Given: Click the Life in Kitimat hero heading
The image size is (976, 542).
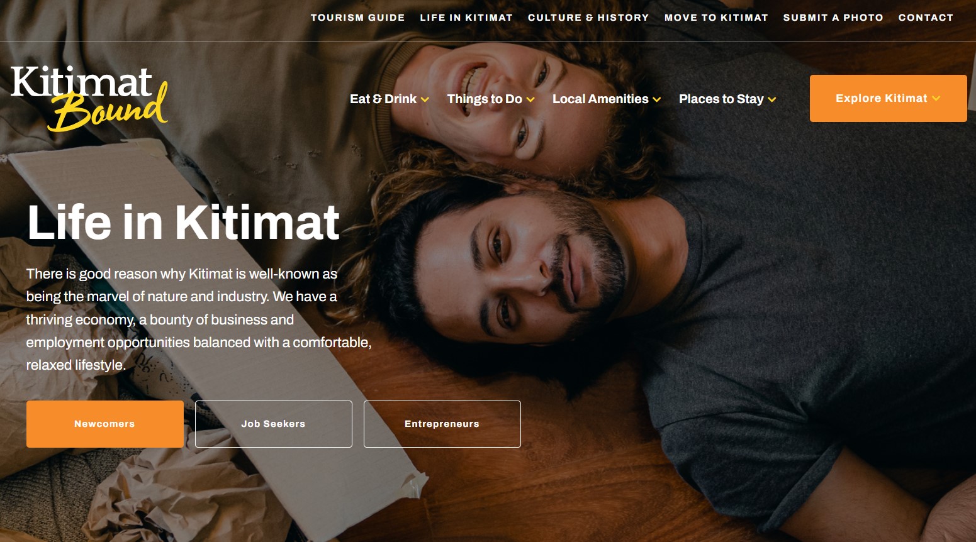Looking at the screenshot, I should click(x=184, y=222).
